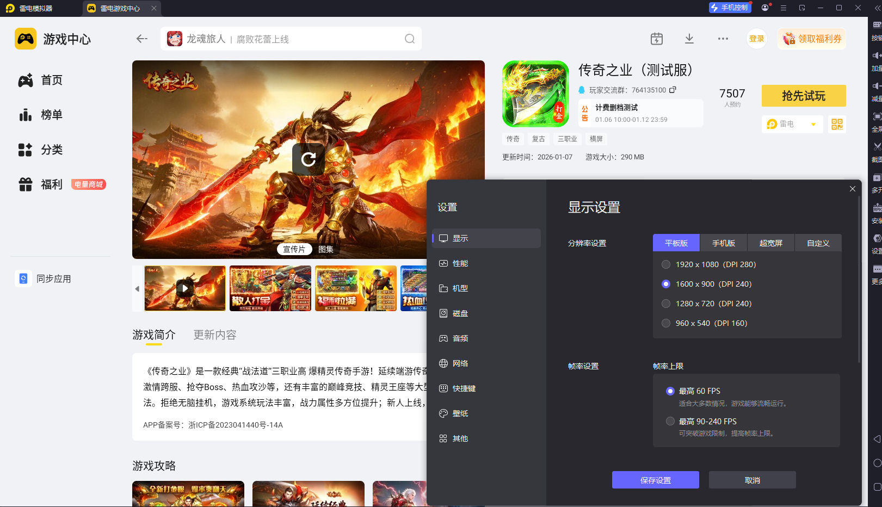Switch to the 超宽屏 resolution tab
Viewport: 882px width, 507px height.
coord(771,243)
